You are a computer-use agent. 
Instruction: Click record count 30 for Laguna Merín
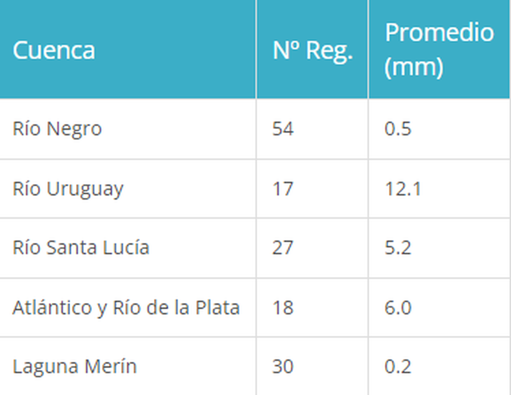[x=283, y=366]
